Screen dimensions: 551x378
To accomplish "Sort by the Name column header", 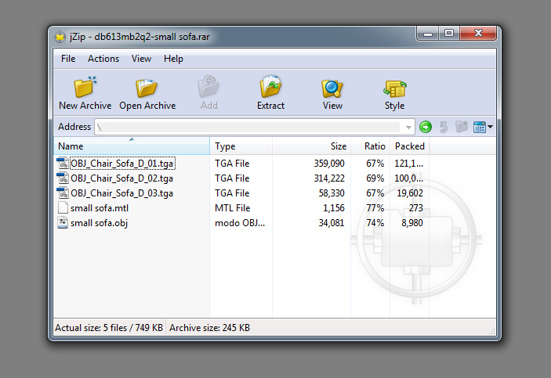I will (132, 146).
